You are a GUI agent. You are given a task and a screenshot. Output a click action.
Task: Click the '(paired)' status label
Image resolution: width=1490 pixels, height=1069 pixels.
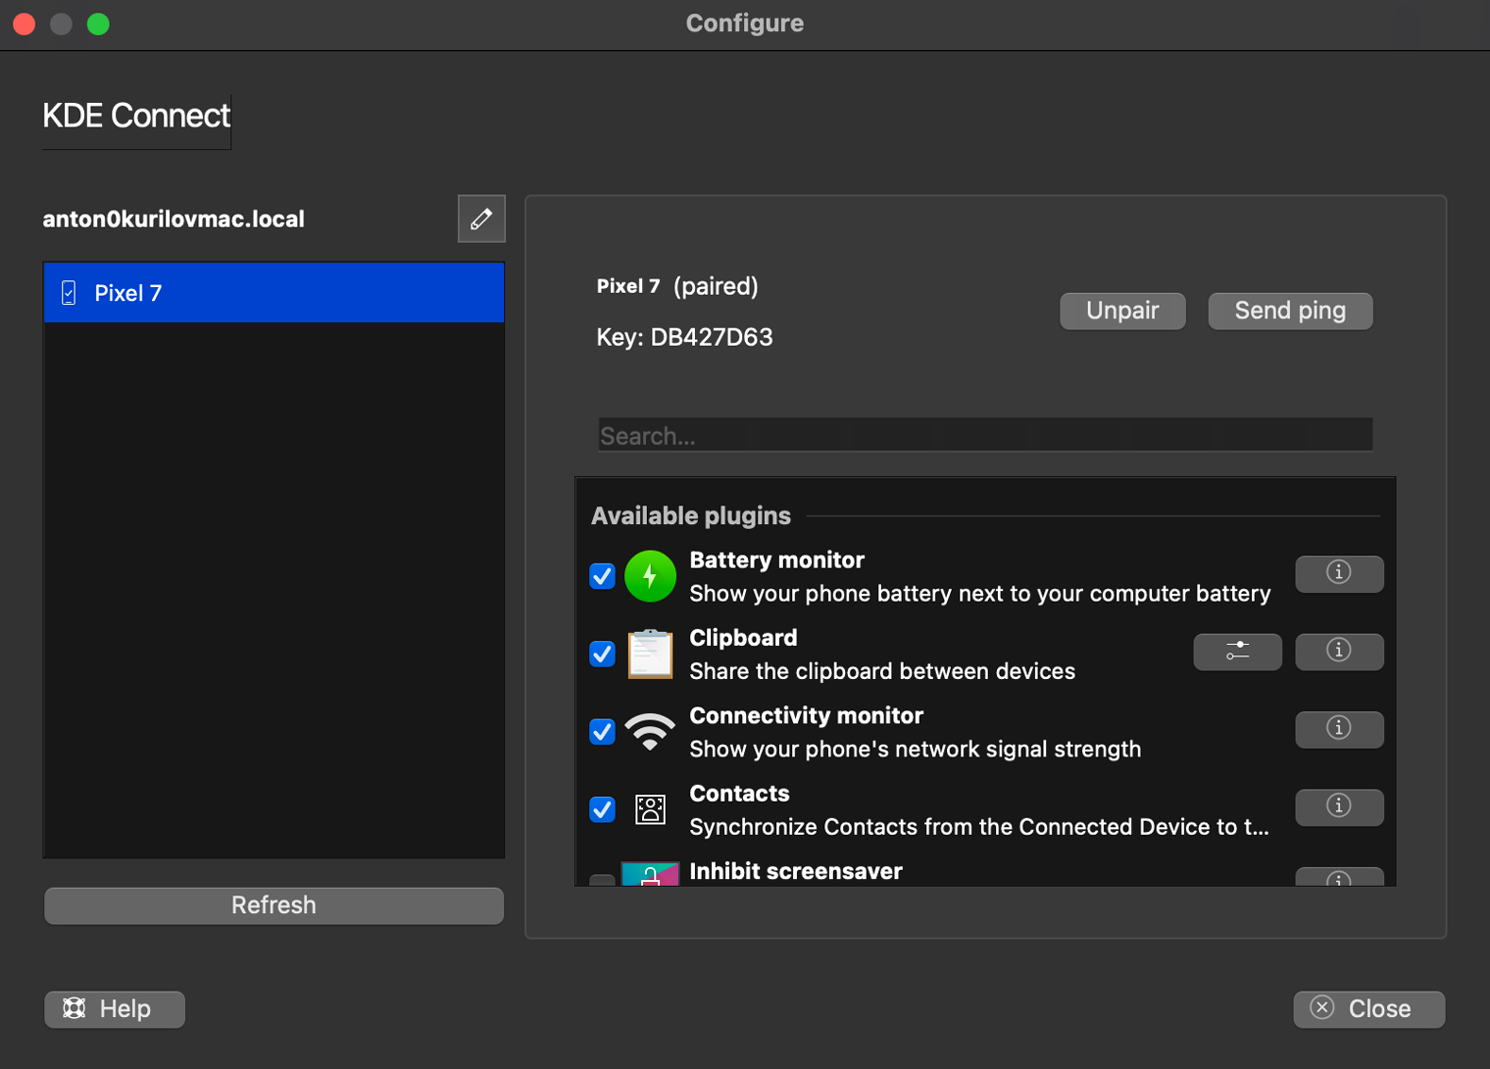tap(716, 286)
